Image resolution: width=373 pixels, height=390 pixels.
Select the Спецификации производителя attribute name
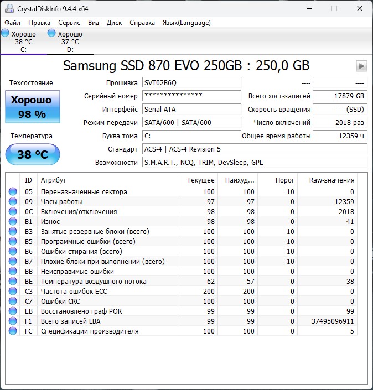point(90,331)
